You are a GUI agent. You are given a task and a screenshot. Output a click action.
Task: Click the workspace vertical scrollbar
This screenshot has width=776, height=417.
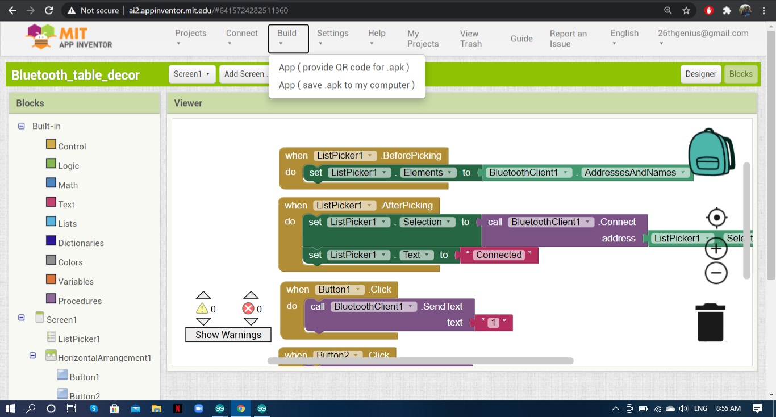pyautogui.click(x=747, y=220)
